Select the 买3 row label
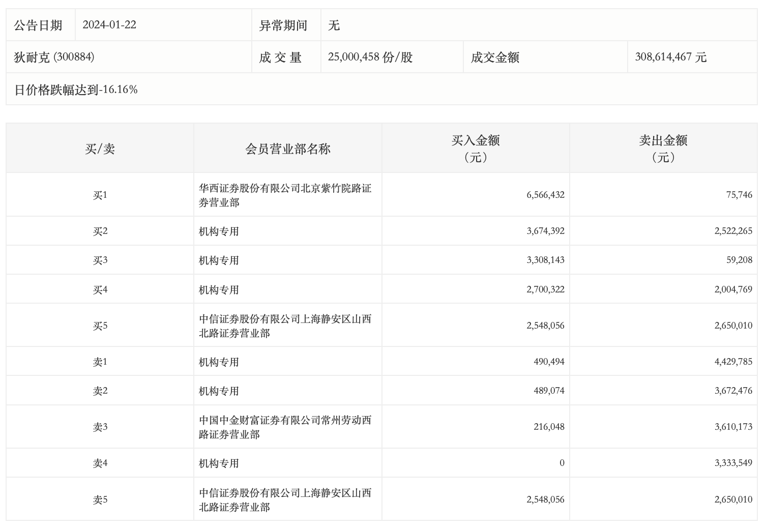Screen dimensions: 766x527 [100, 260]
